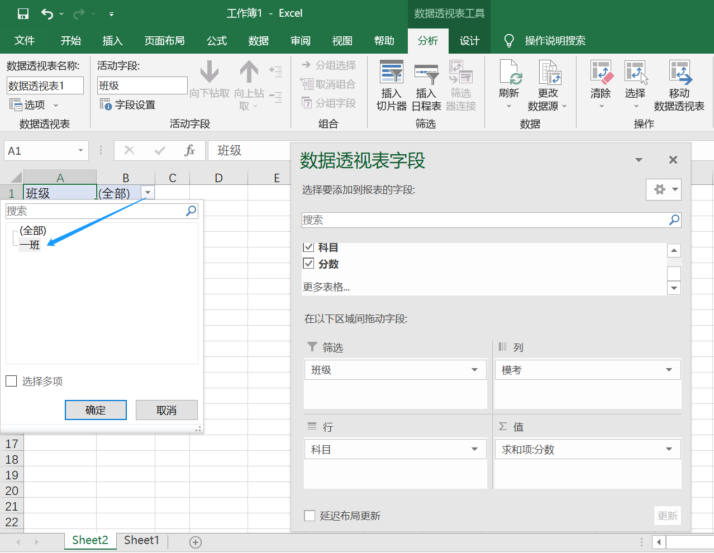Switch to the 数据 (Data) tab
Image resolution: width=714 pixels, height=553 pixels.
pos(259,41)
